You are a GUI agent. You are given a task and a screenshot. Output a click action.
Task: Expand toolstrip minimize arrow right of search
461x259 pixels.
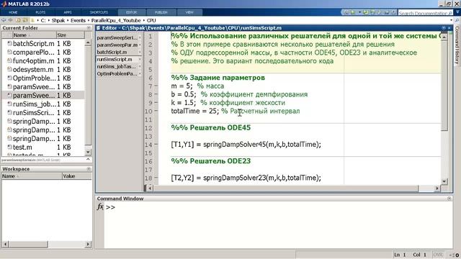click(x=457, y=12)
